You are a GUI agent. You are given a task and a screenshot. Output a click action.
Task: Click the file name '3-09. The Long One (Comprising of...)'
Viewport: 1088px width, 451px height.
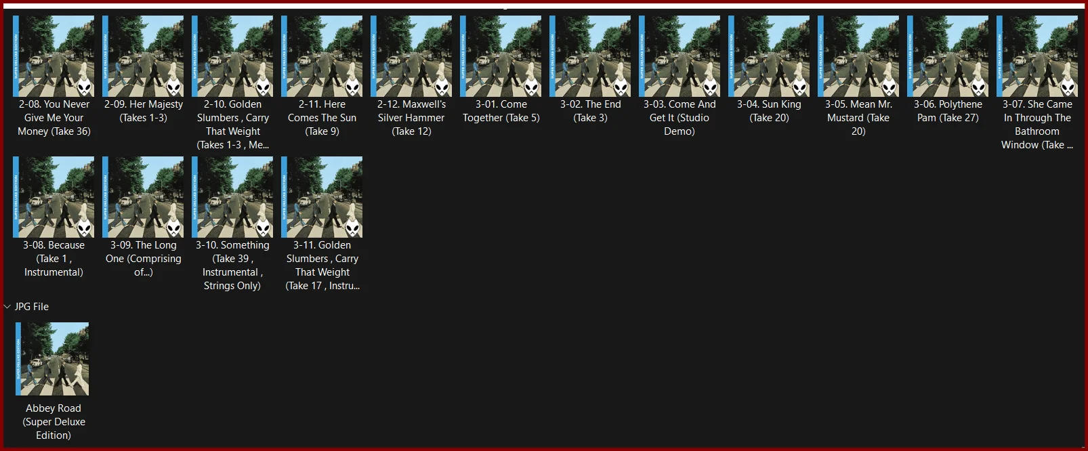pos(144,259)
